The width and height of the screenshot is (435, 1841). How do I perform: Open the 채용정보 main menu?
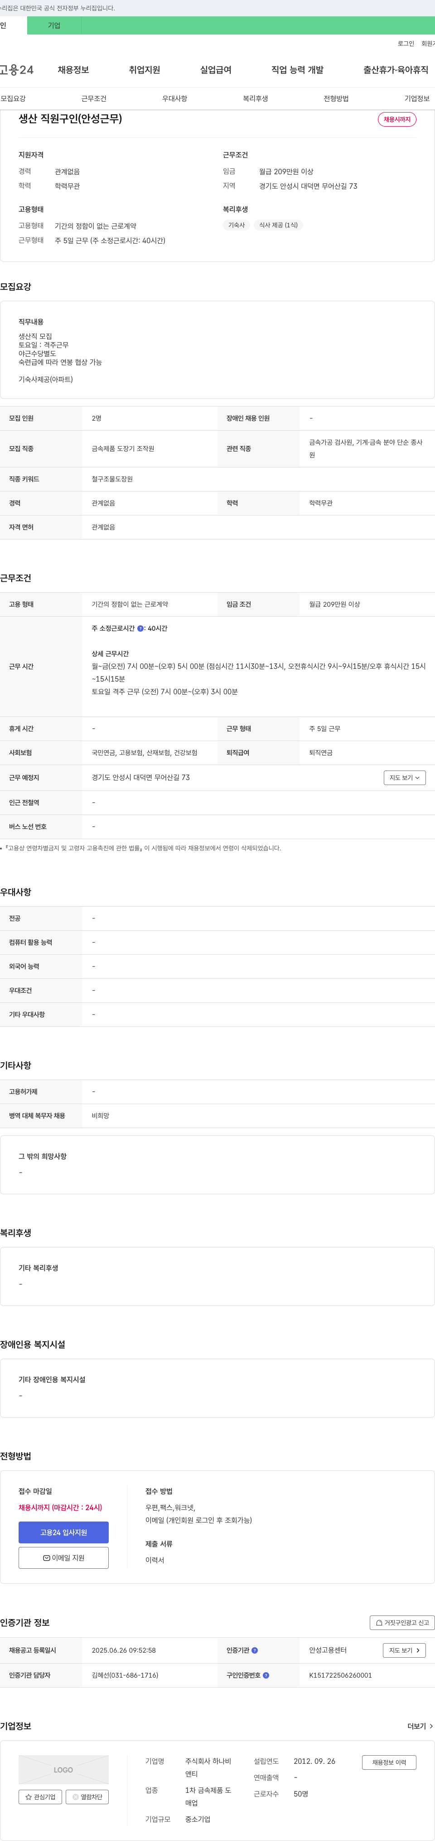click(73, 70)
